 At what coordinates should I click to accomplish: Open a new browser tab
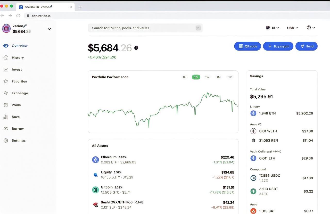tap(80, 7)
